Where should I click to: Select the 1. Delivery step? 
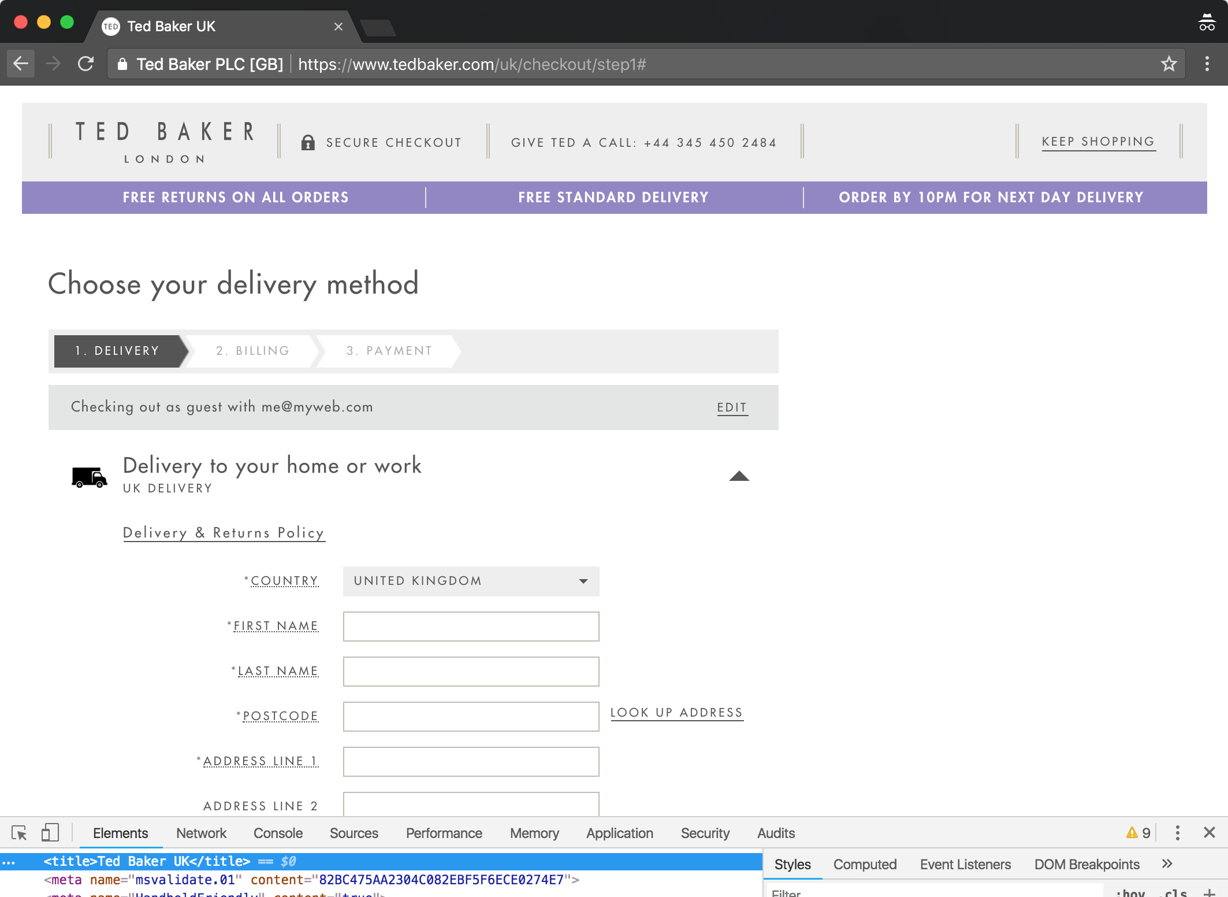coord(118,351)
